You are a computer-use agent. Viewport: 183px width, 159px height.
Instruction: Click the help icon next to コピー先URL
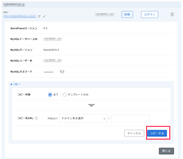tap(36, 118)
